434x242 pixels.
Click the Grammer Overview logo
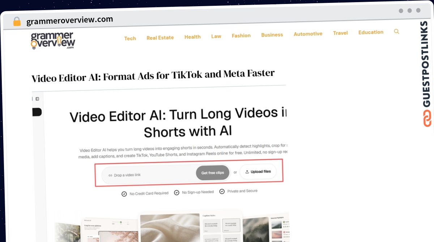(53, 40)
